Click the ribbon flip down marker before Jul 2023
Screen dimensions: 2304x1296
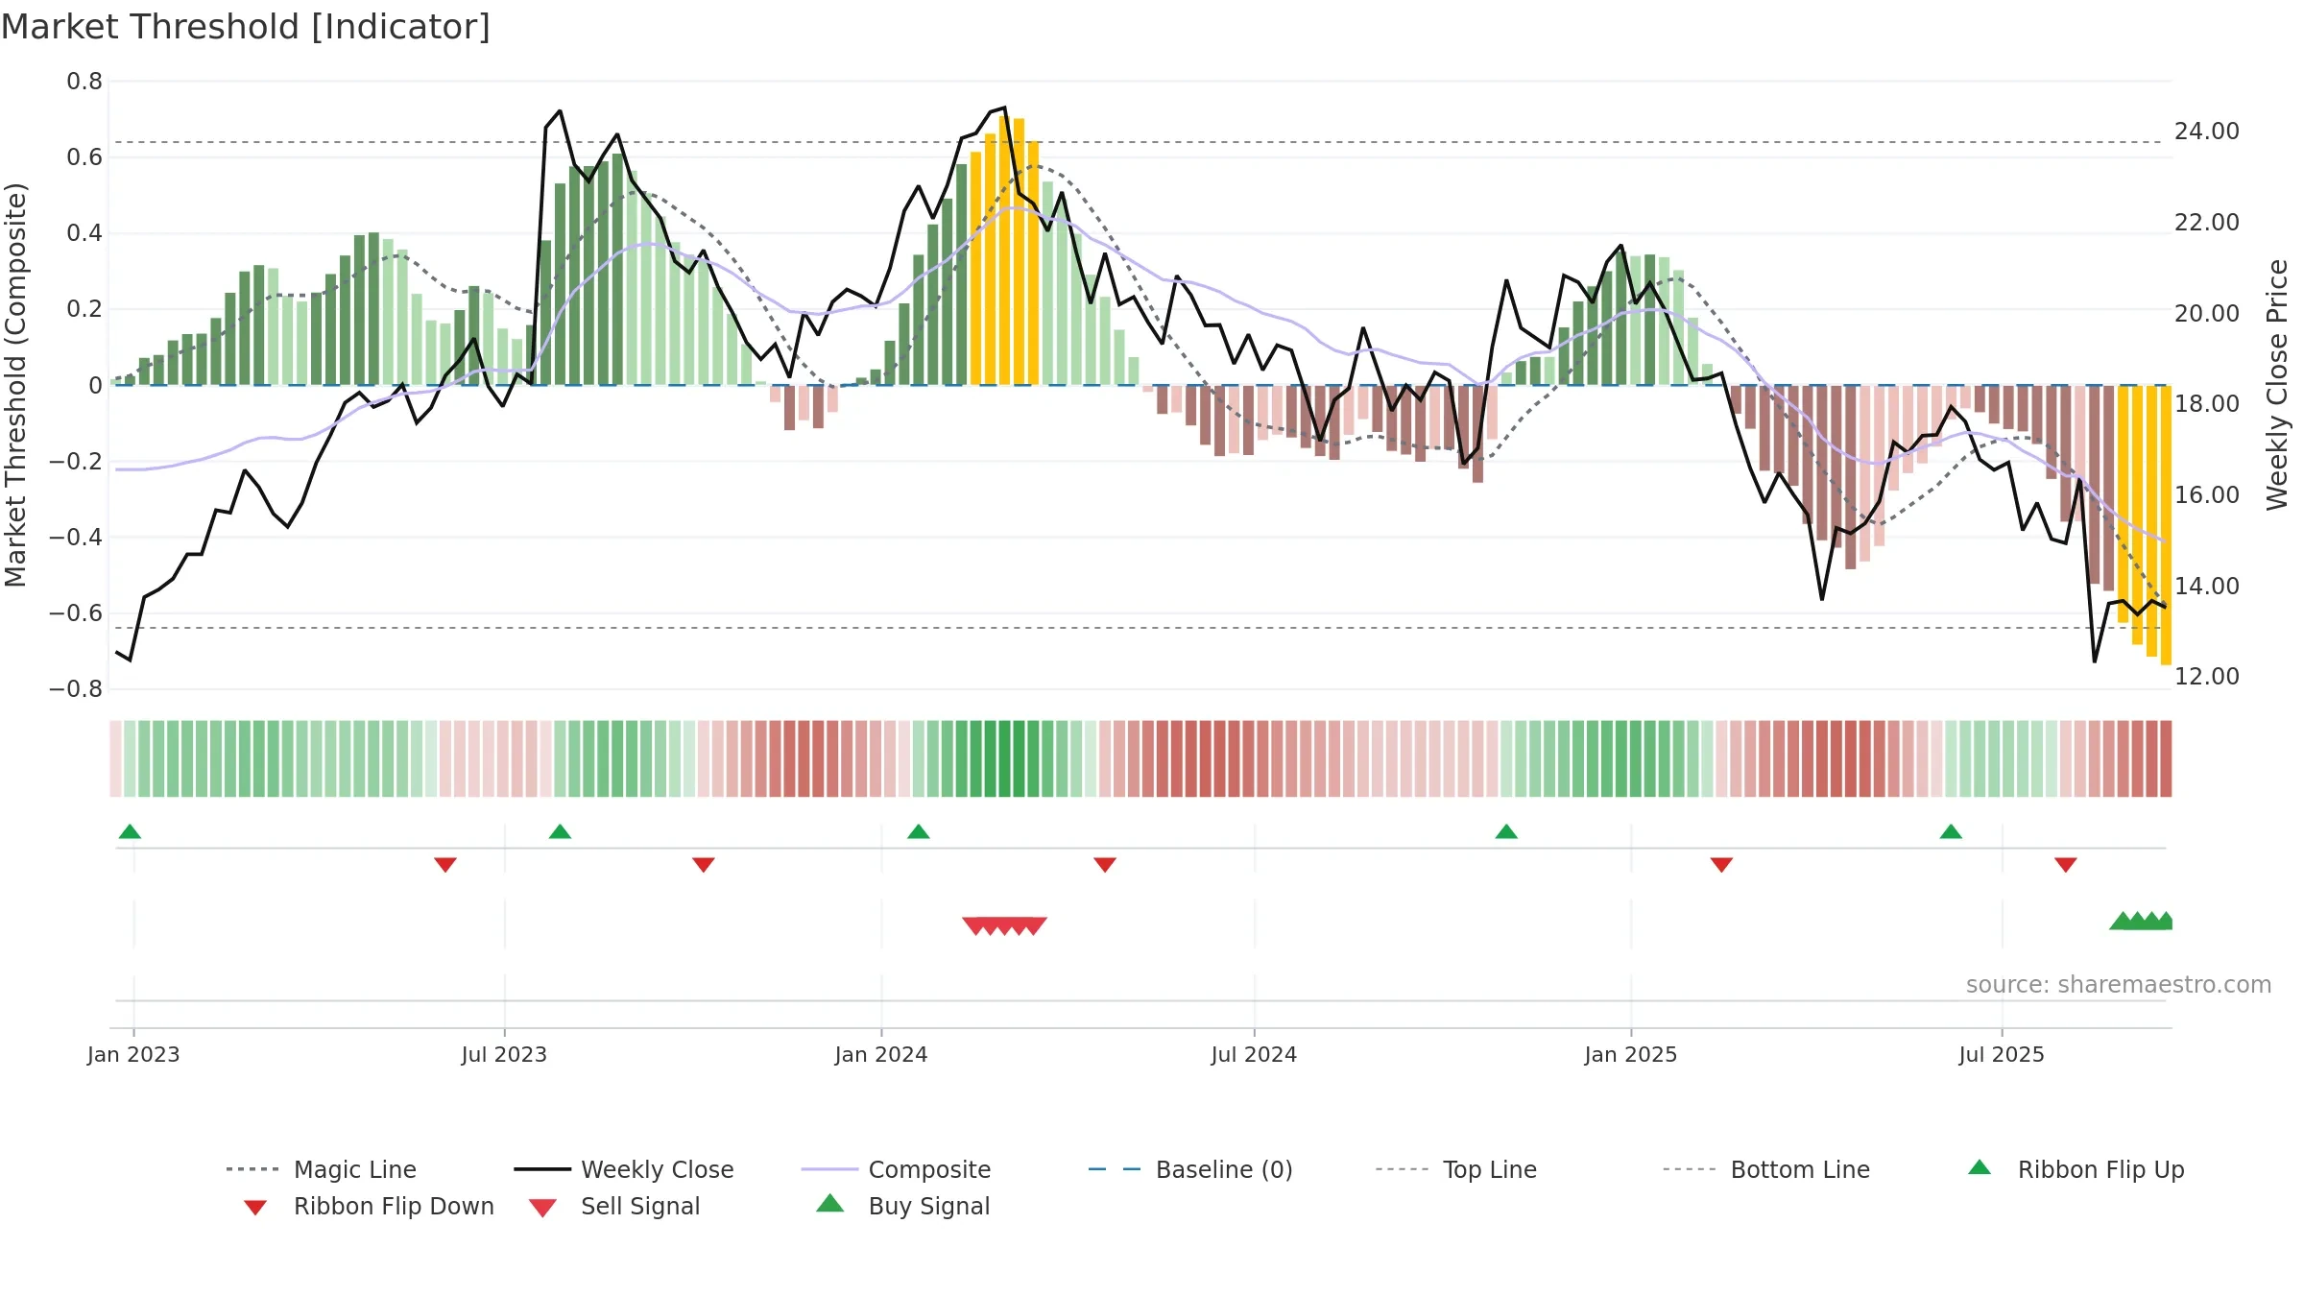pos(444,865)
